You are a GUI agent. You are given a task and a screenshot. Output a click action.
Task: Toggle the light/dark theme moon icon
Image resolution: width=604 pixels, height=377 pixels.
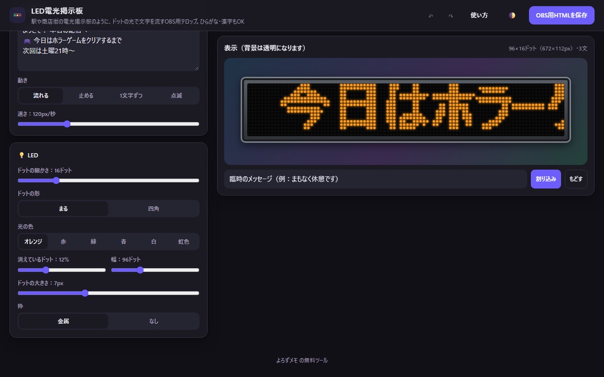(x=512, y=15)
